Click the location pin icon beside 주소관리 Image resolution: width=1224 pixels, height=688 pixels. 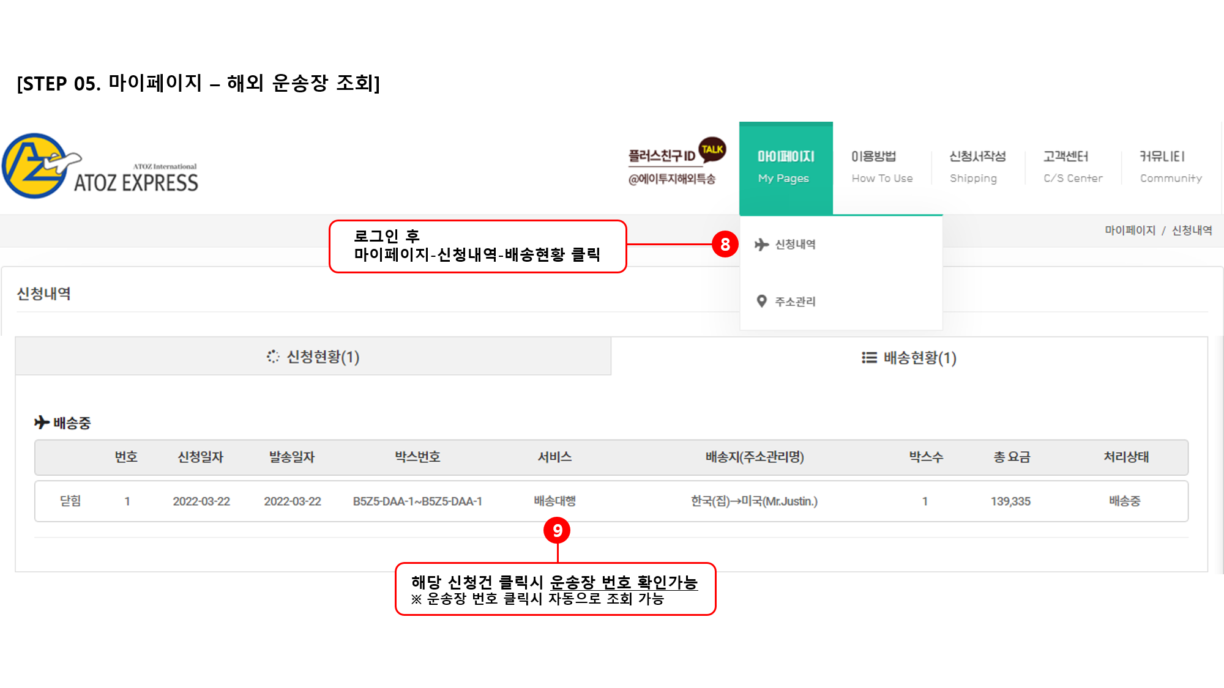(761, 301)
